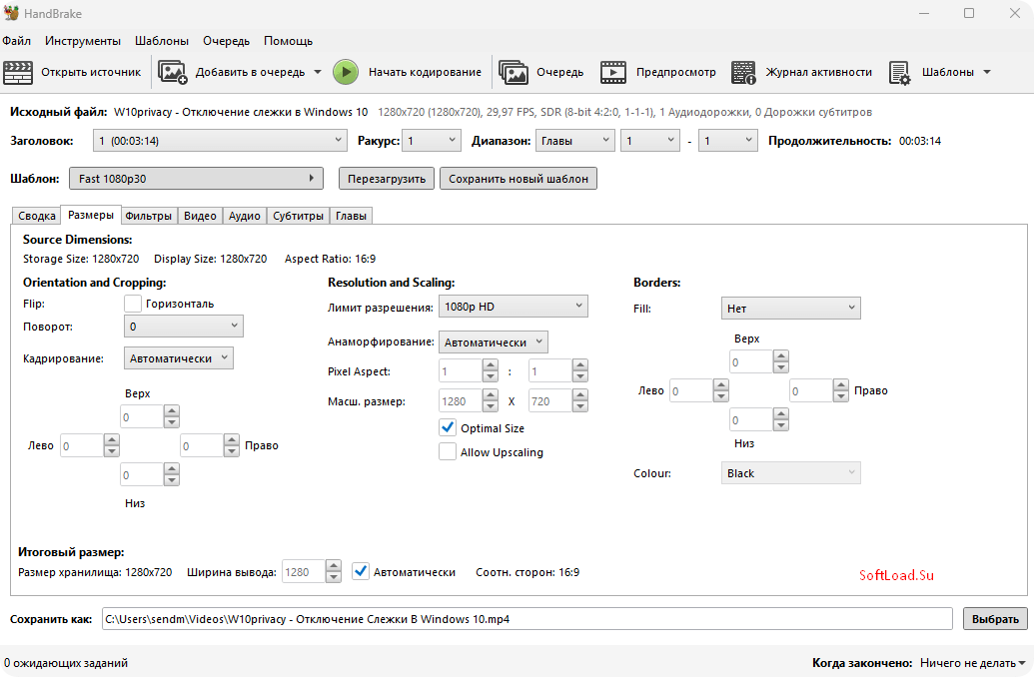Screen dimensions: 1034x677
Task: Click the Выбрать destination button
Action: pyautogui.click(x=995, y=619)
